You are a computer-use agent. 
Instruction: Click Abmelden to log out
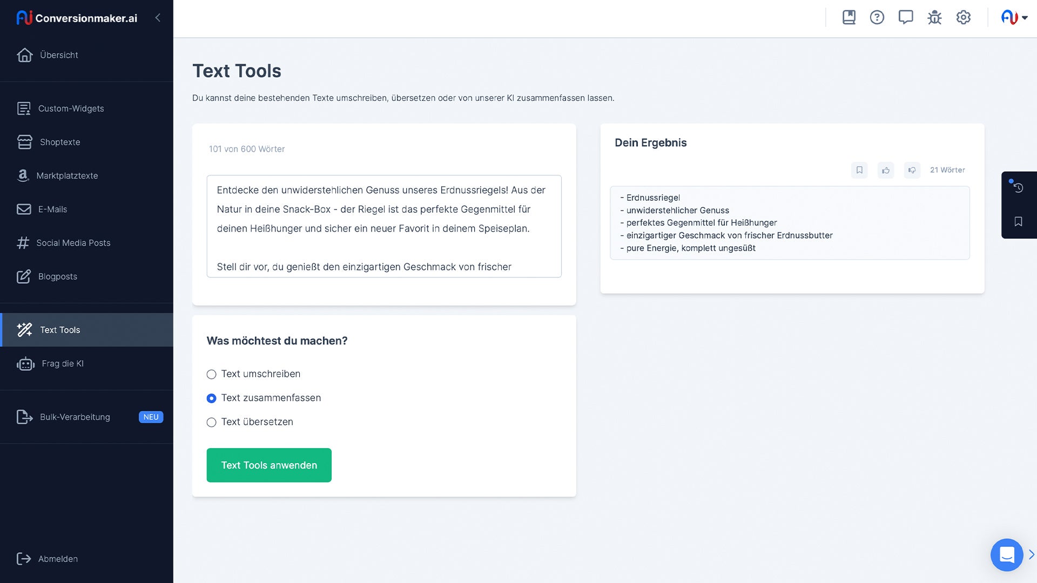pos(57,559)
